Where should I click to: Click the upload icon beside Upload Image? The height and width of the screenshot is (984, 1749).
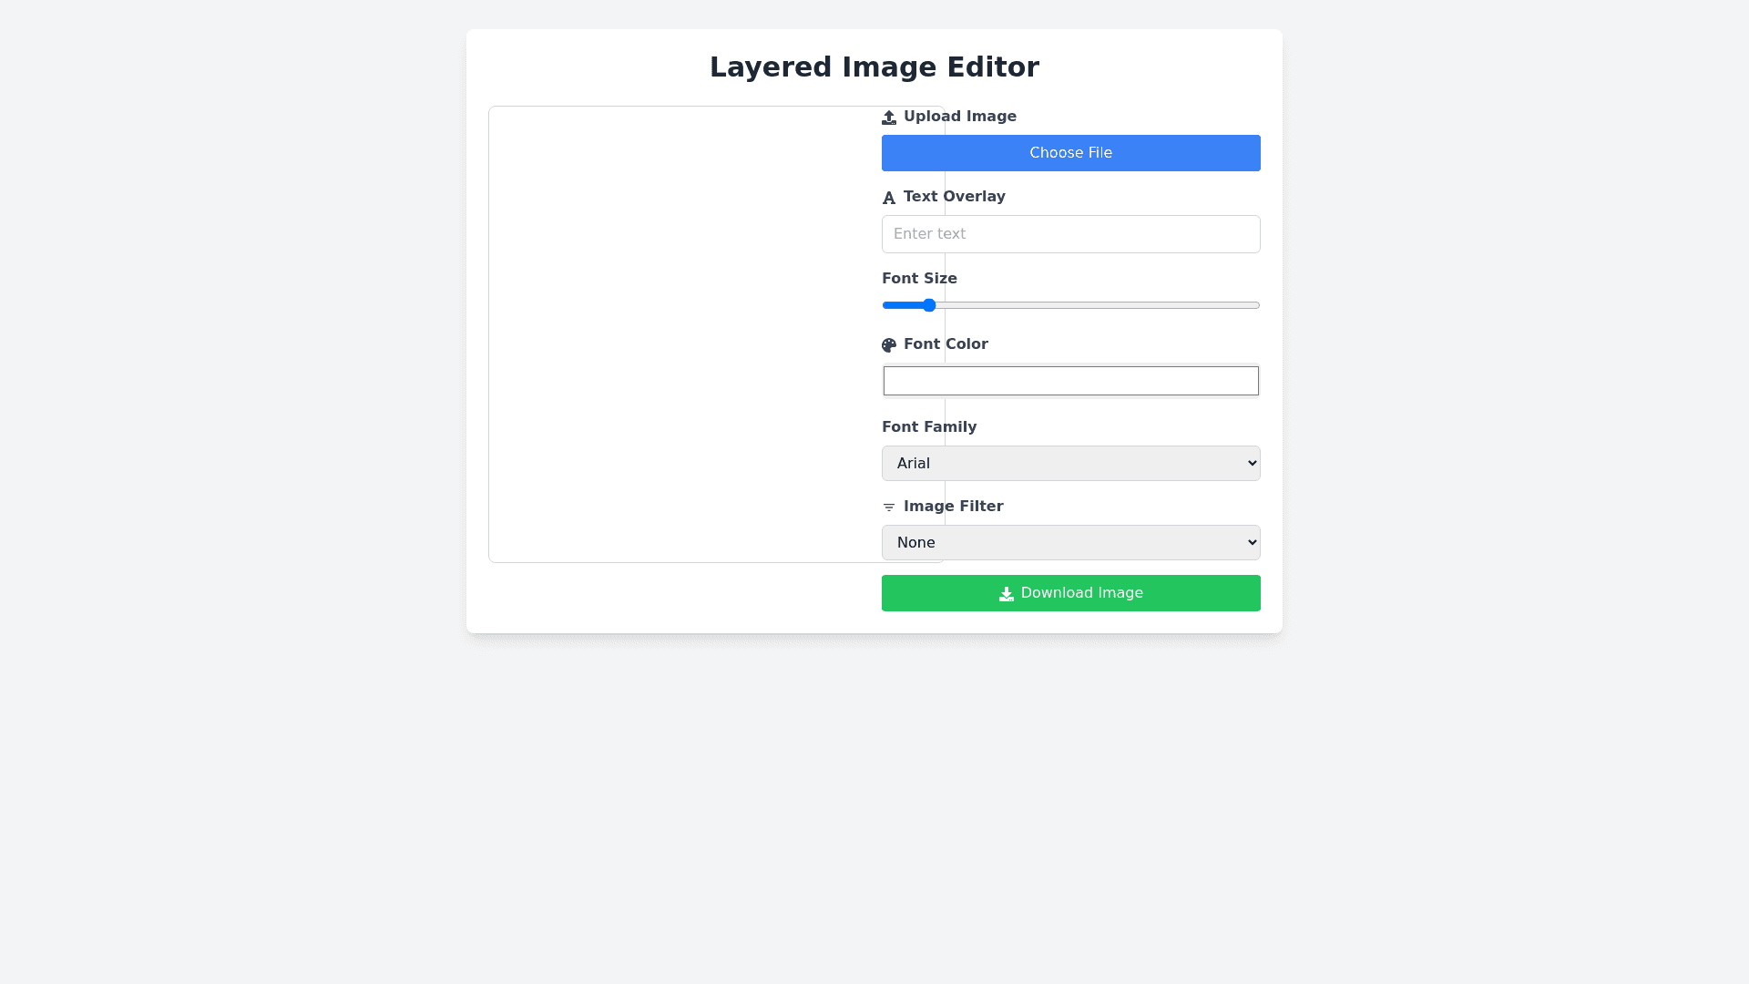pos(889,118)
